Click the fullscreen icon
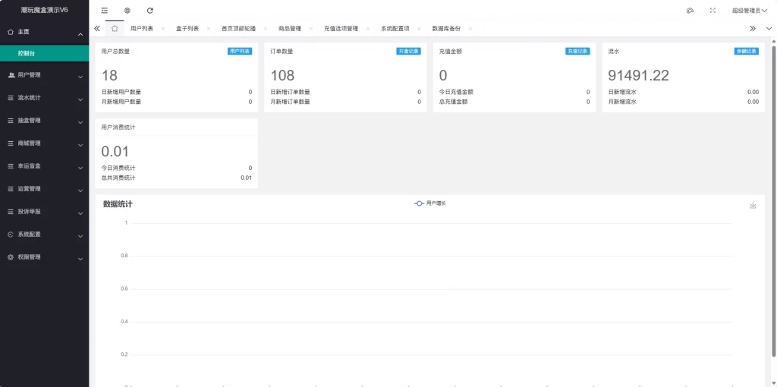The height and width of the screenshot is (387, 777). click(x=713, y=11)
